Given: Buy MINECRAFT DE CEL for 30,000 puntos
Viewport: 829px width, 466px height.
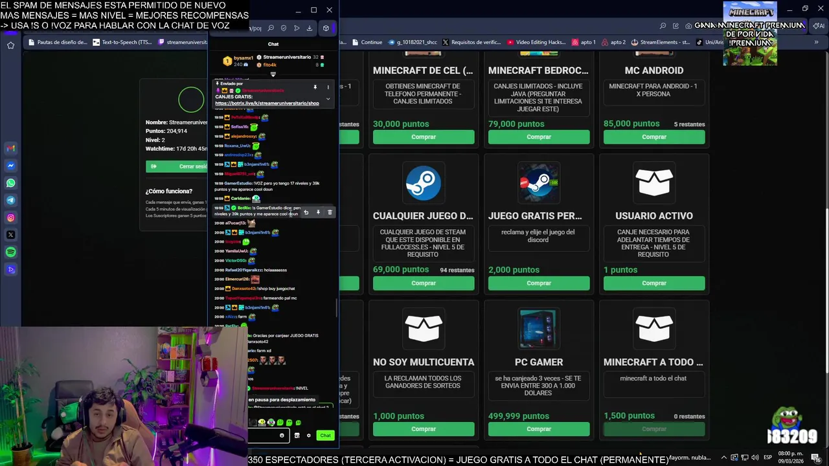Looking at the screenshot, I should point(424,137).
